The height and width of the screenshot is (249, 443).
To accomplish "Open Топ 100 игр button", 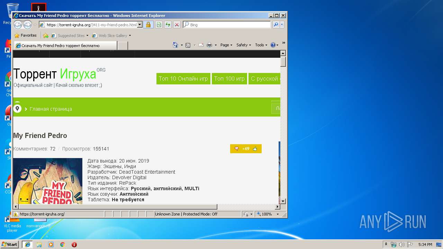I will click(229, 79).
